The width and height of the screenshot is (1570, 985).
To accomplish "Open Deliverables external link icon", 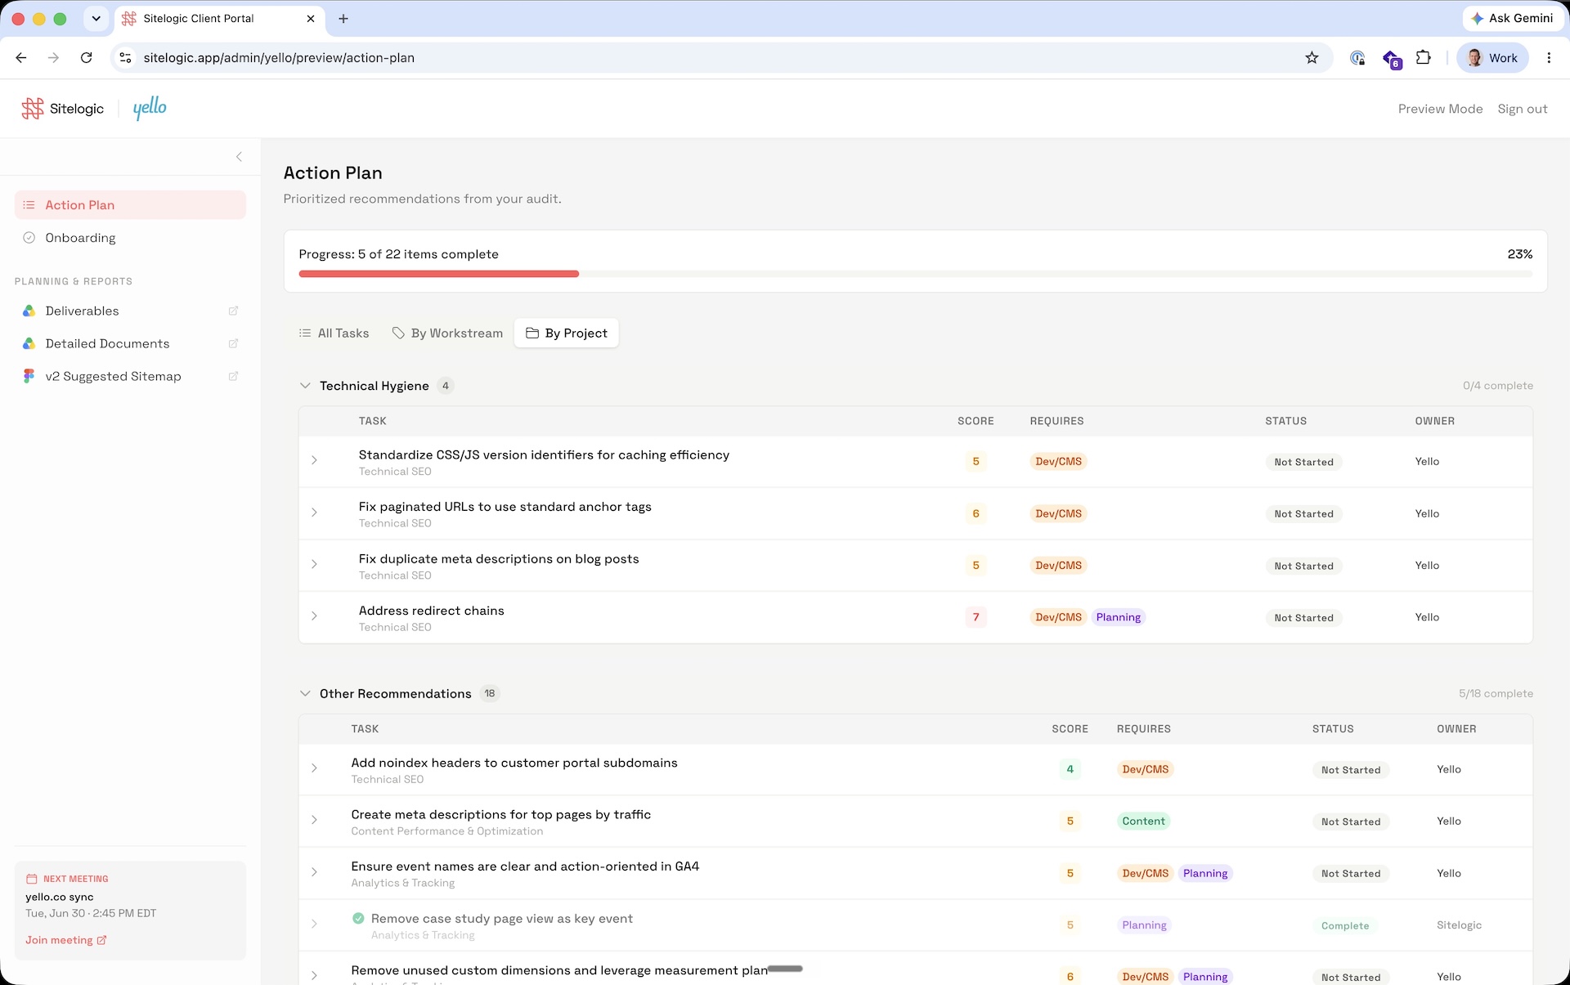I will 233,311.
